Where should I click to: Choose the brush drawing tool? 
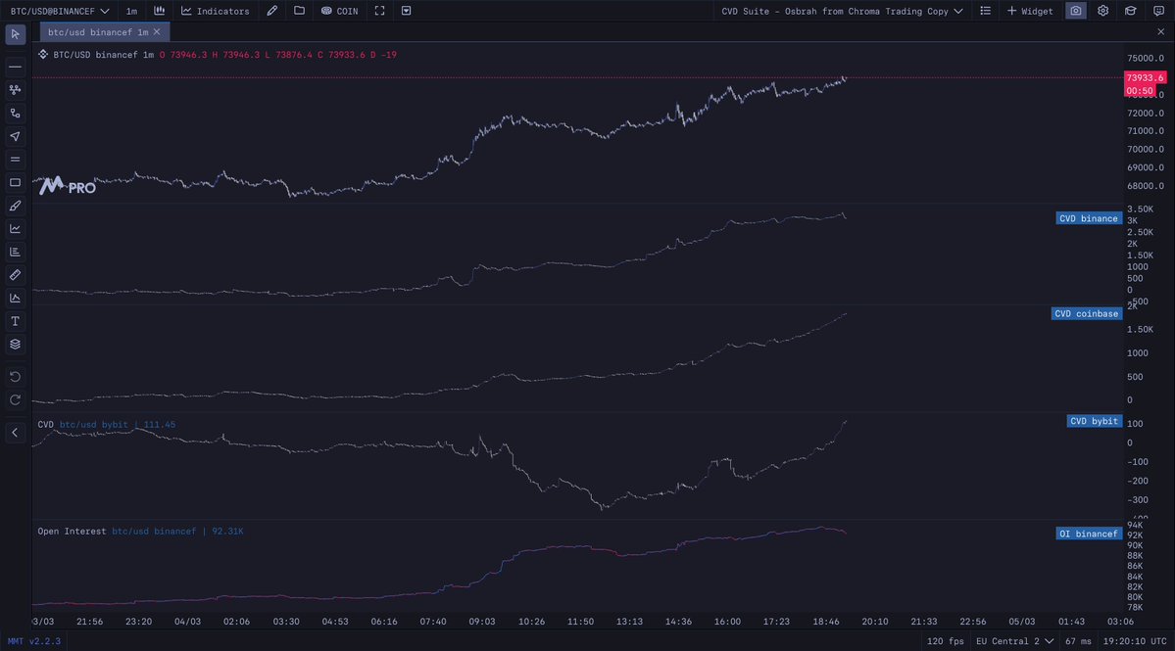point(15,206)
